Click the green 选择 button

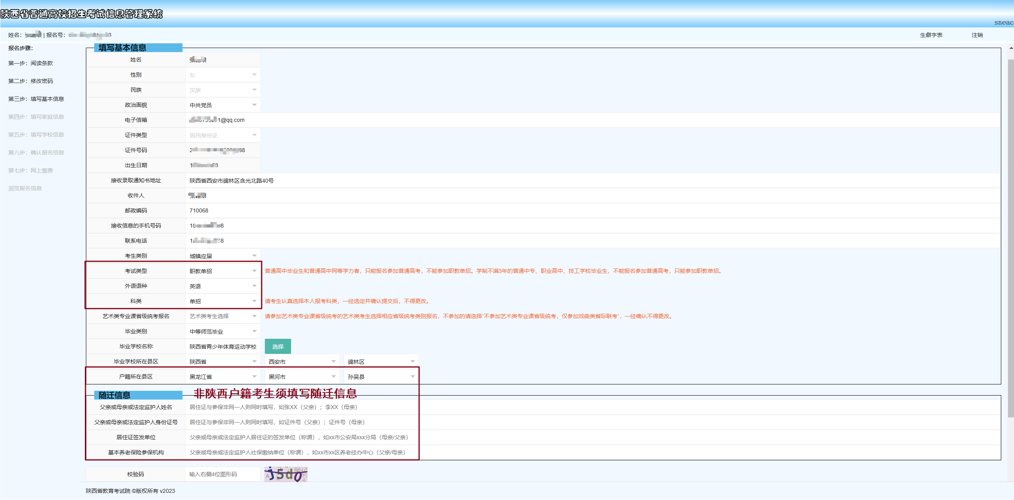coord(278,347)
